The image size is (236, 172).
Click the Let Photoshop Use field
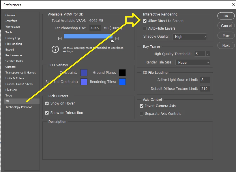coord(95,28)
